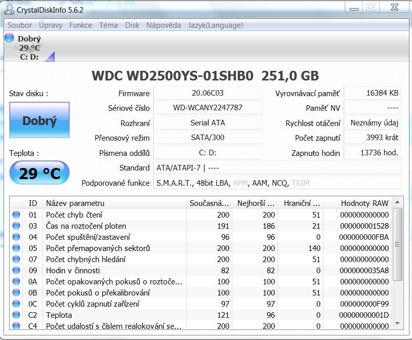This screenshot has width=412, height=340.
Task: Select the Hodin v činnosti row
Action: pyautogui.click(x=201, y=270)
